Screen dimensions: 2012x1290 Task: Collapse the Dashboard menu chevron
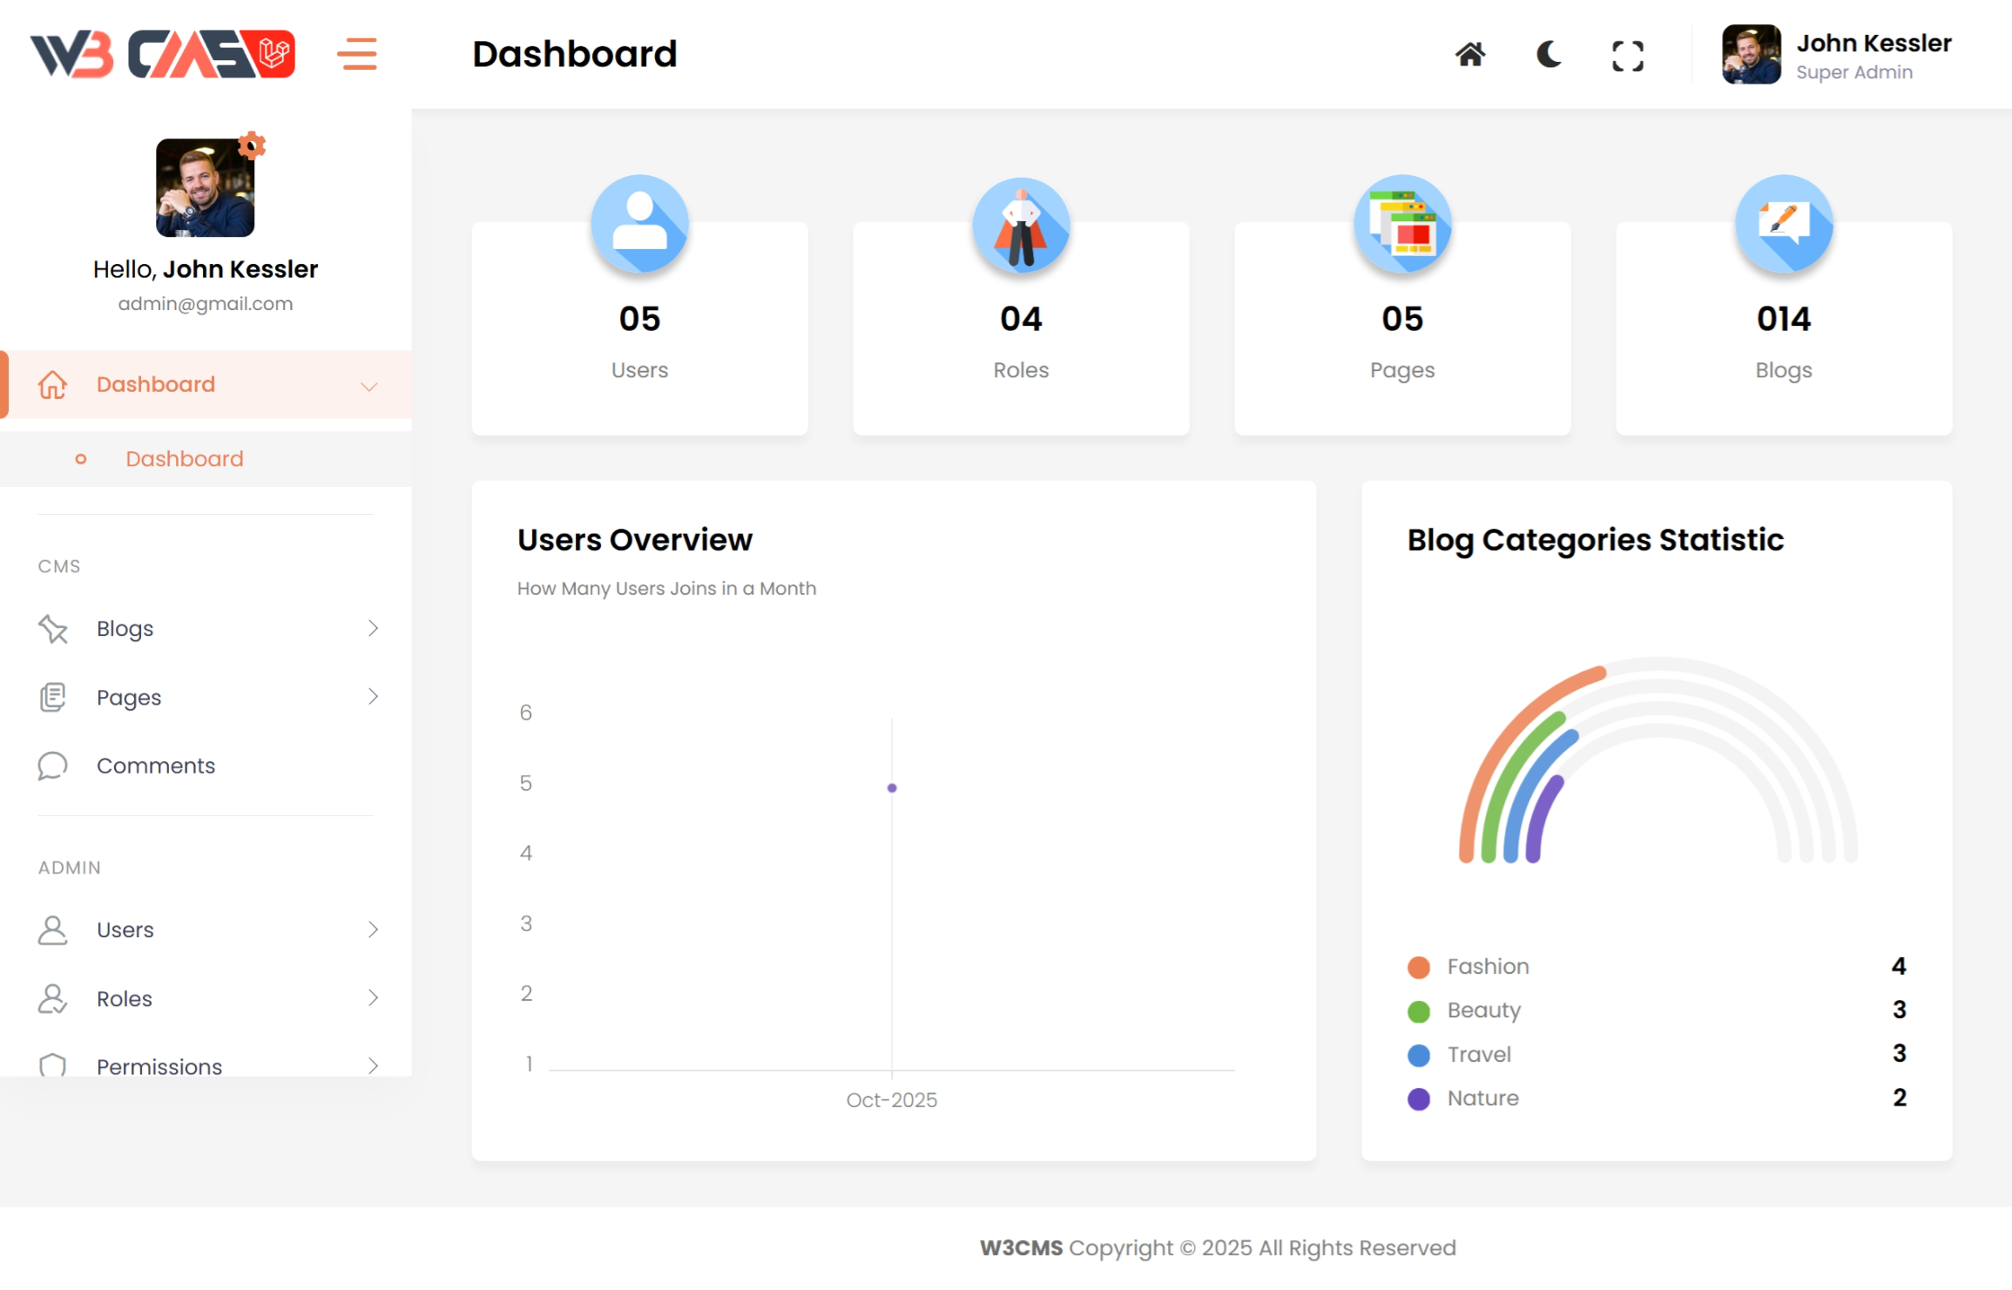coord(369,386)
